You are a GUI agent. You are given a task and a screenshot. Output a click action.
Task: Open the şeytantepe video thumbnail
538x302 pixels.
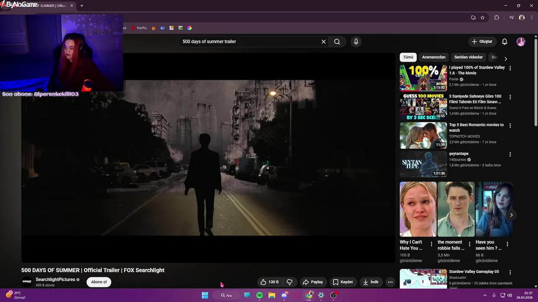coord(423,164)
